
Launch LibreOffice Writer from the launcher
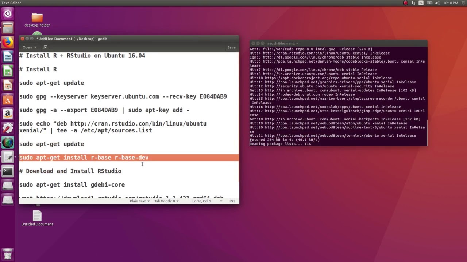click(8, 57)
